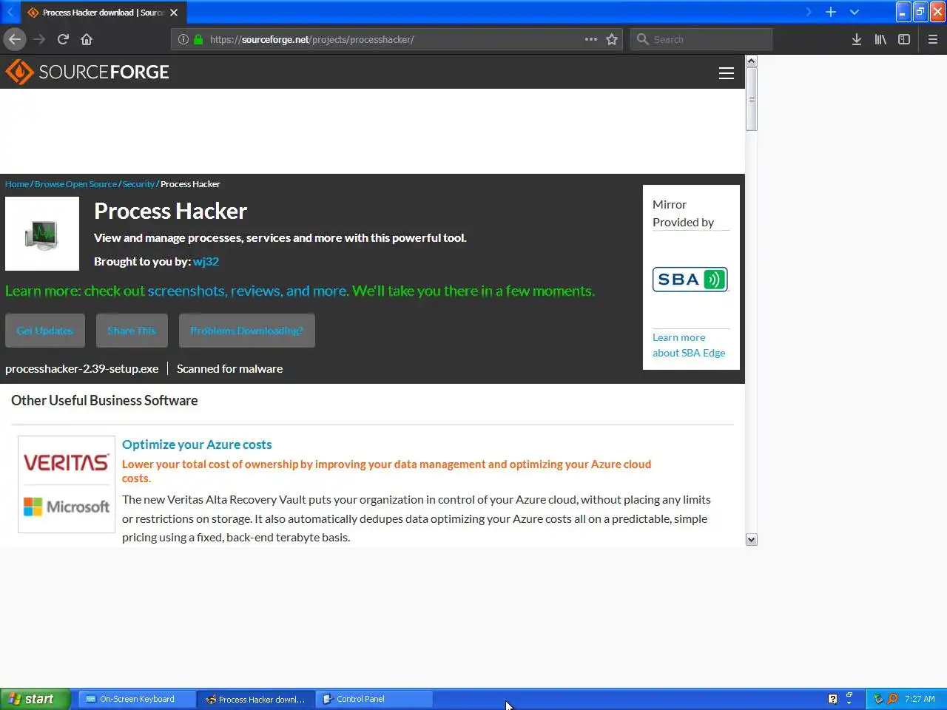
Task: Click the Get Updates button
Action: 45,331
